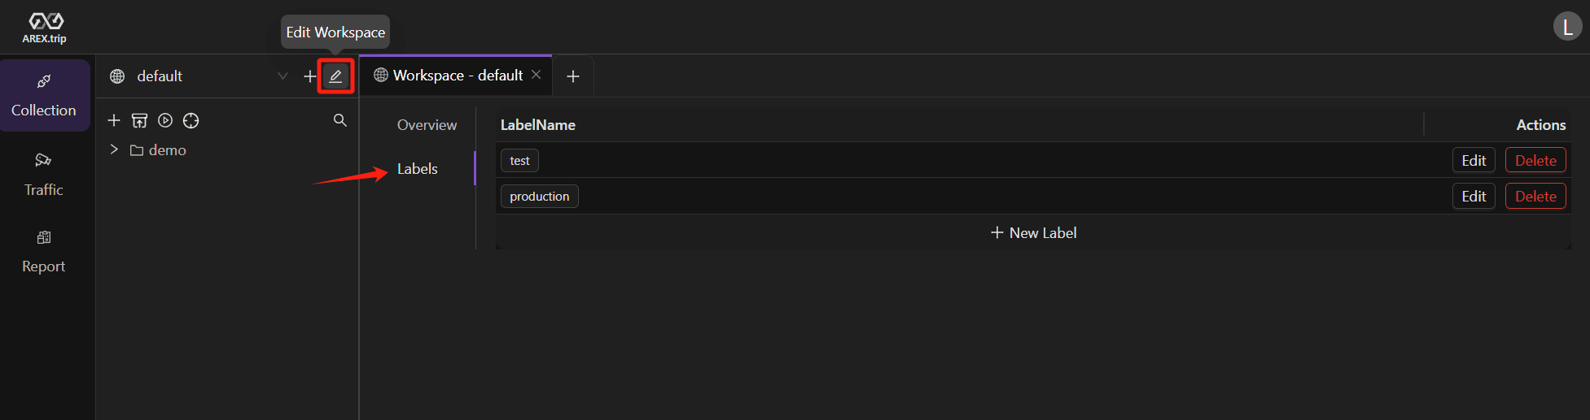Edit the test label

coord(1474,161)
